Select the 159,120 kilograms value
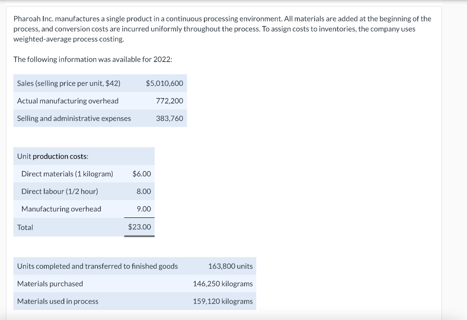 tap(222, 301)
